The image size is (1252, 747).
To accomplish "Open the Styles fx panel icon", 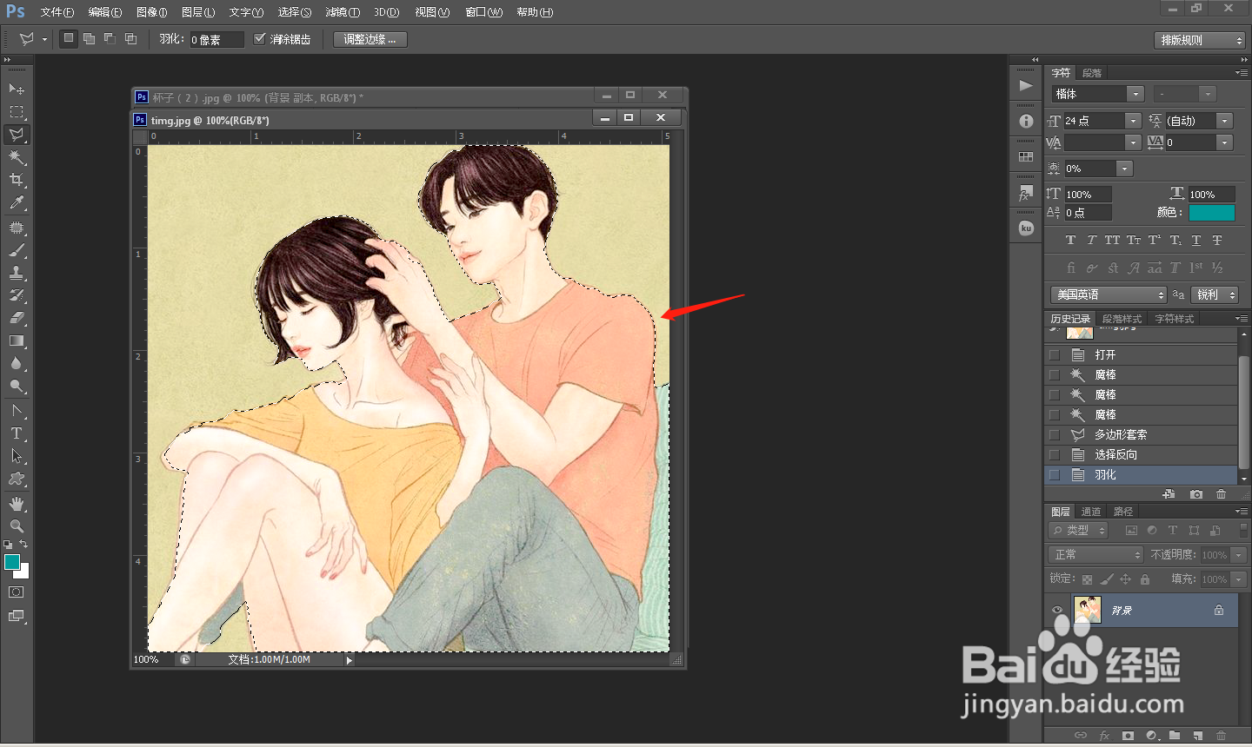I will [1026, 193].
